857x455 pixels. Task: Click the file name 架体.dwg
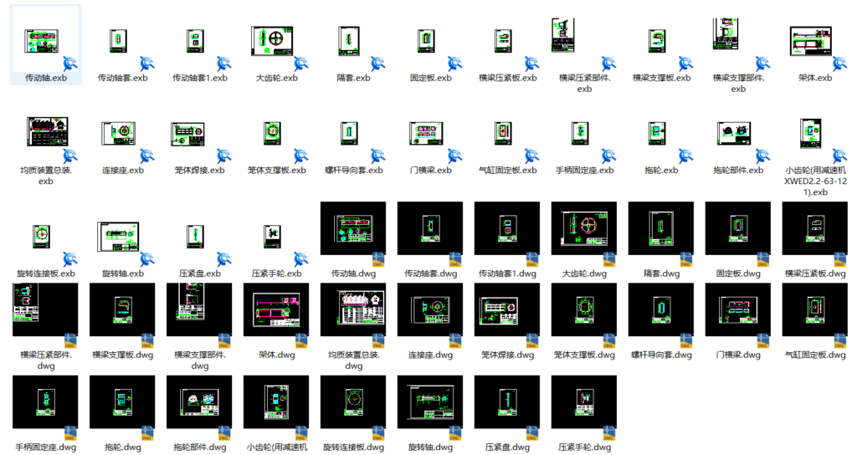point(276,355)
